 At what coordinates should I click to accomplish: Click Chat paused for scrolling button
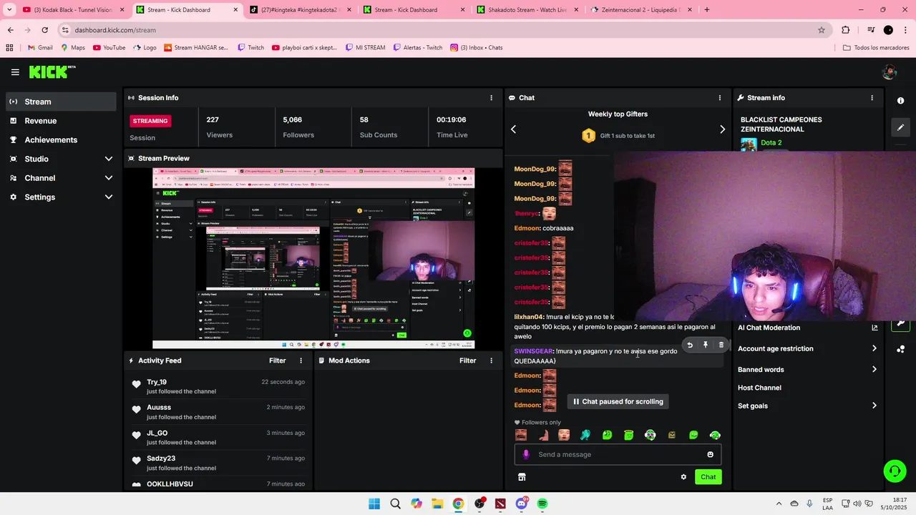coord(618,402)
